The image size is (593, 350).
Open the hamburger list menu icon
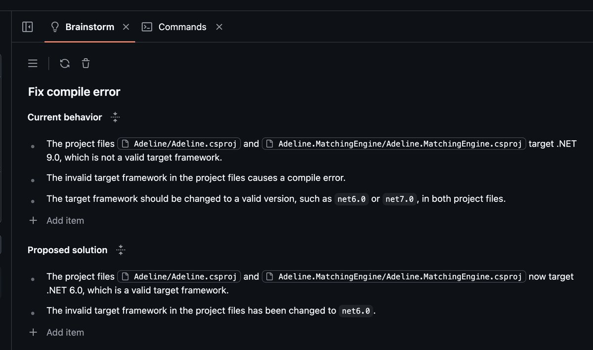pos(33,63)
